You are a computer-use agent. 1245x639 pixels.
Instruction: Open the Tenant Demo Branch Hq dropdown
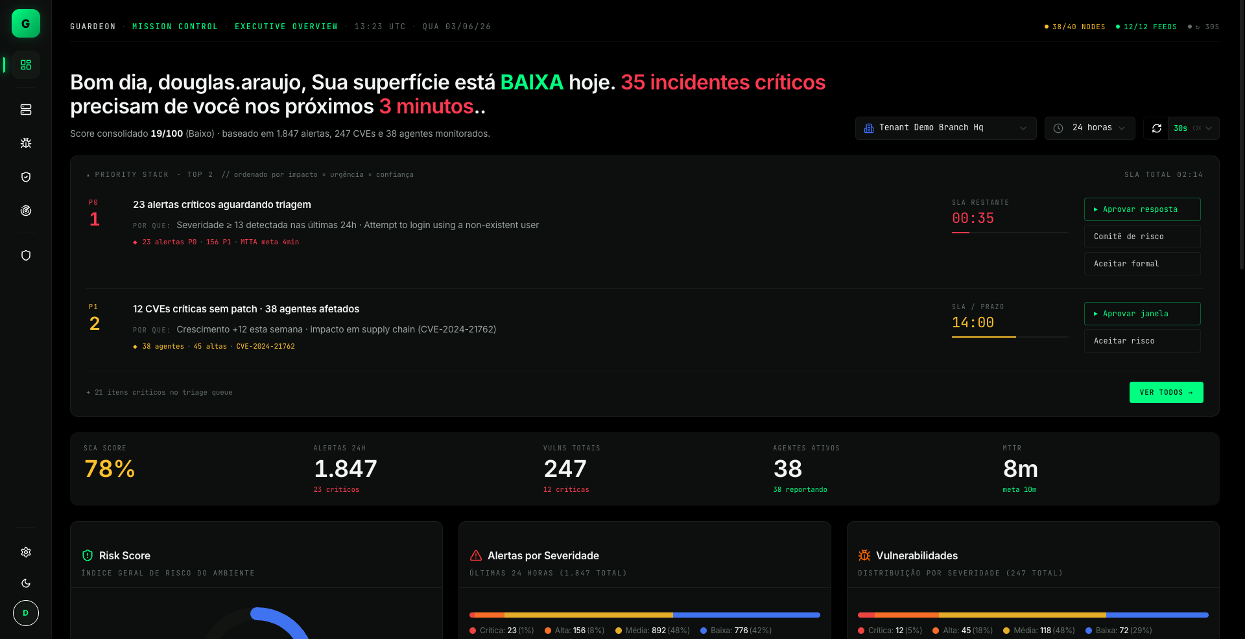[x=945, y=128]
